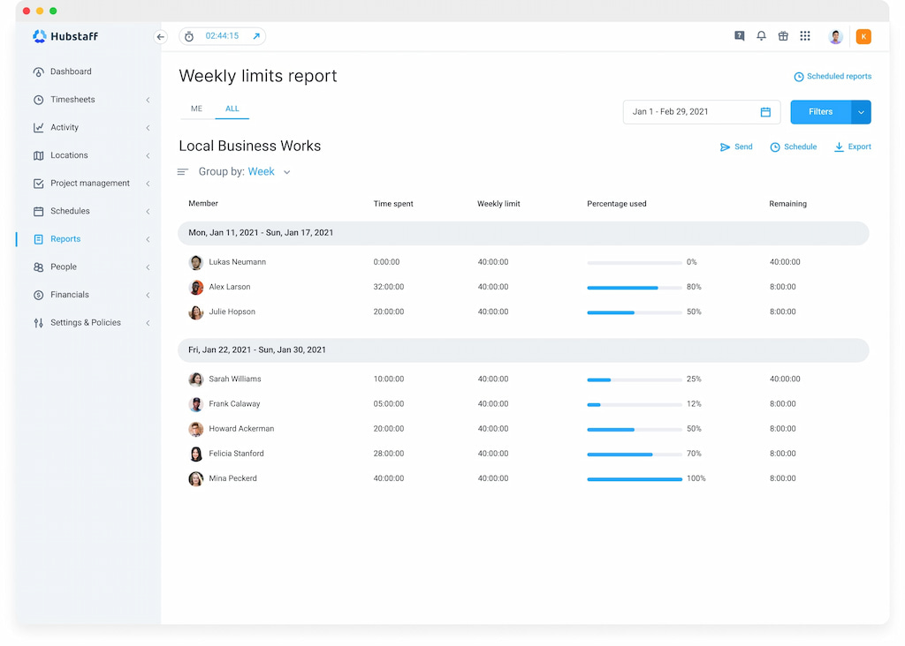The width and height of the screenshot is (905, 646).
Task: Click the Filters button
Action: 820,112
